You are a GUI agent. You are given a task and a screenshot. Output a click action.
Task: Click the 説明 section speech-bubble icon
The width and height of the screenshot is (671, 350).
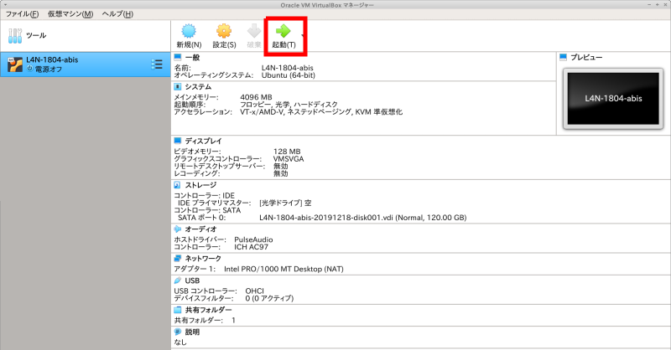(x=178, y=332)
